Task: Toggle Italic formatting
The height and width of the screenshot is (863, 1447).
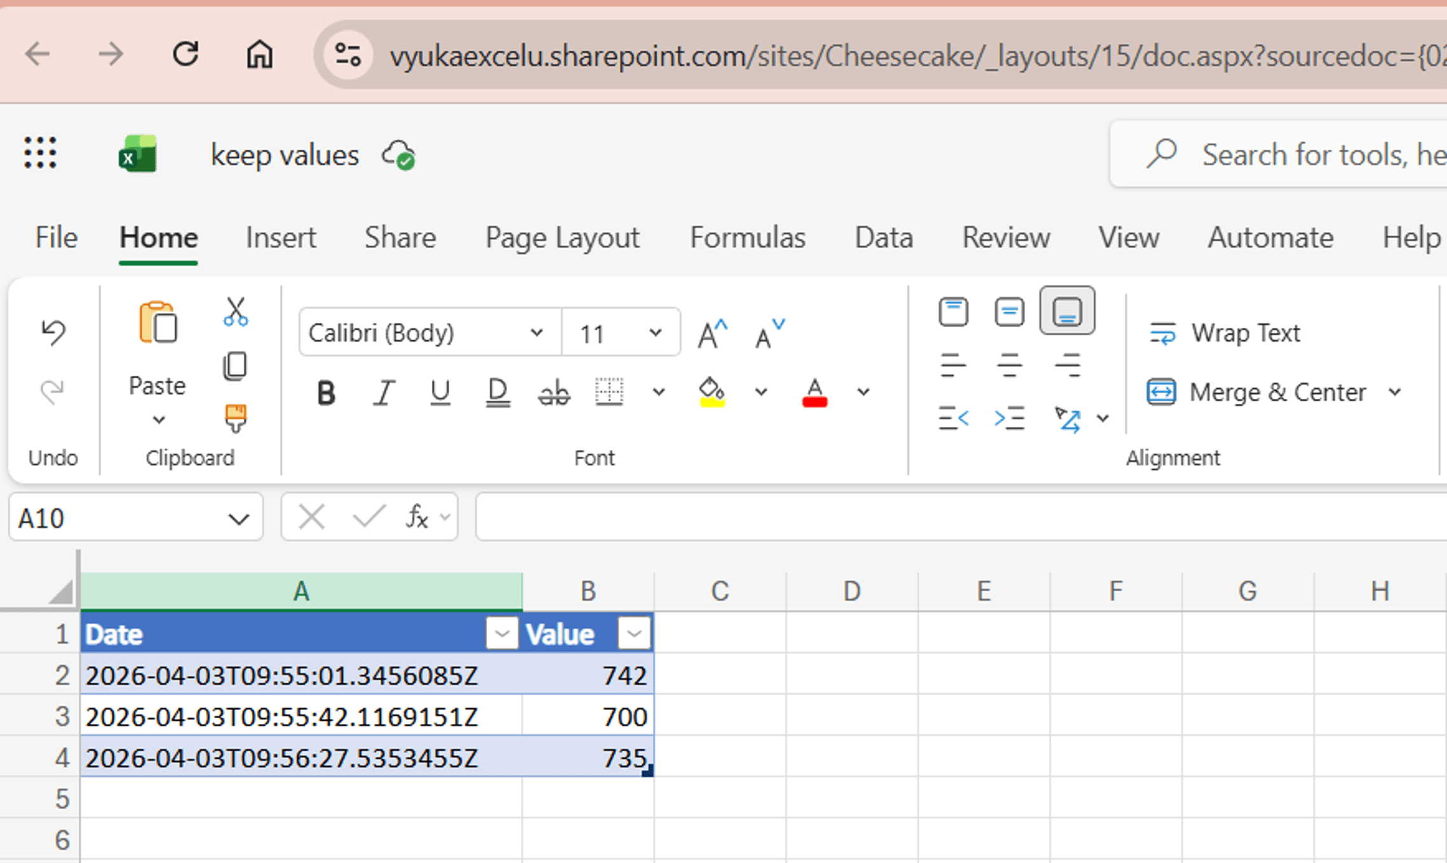Action: [x=383, y=392]
